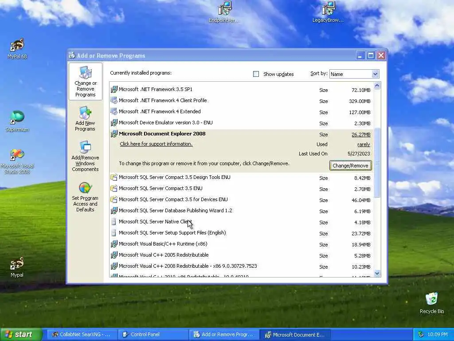Click icon of Visual Basic/C++ Runtime (x86)
The width and height of the screenshot is (454, 341).
pos(114,244)
